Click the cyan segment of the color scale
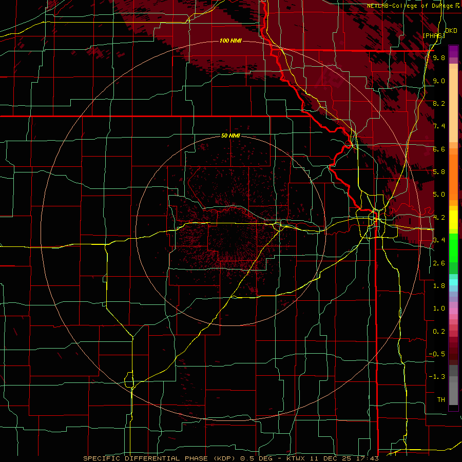Screen dimensions: 462x462 tap(453, 282)
